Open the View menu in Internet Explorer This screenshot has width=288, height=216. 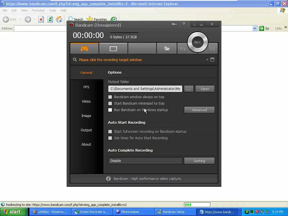point(24,10)
